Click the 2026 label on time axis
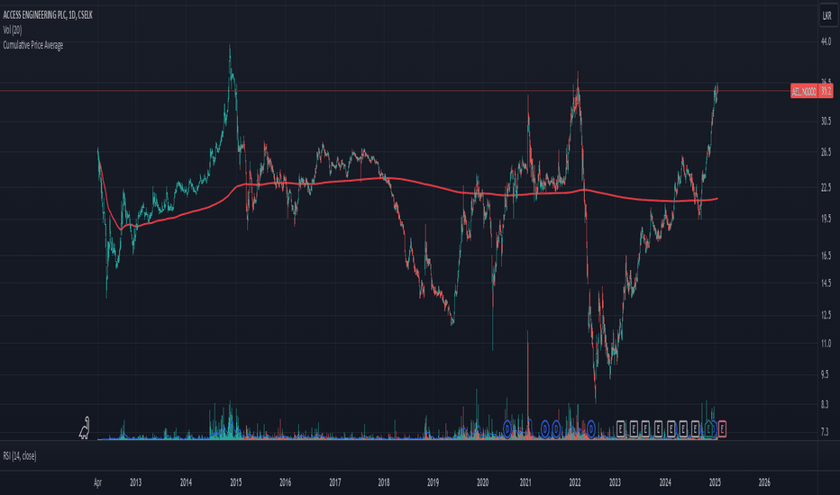The image size is (840, 495). tap(764, 482)
